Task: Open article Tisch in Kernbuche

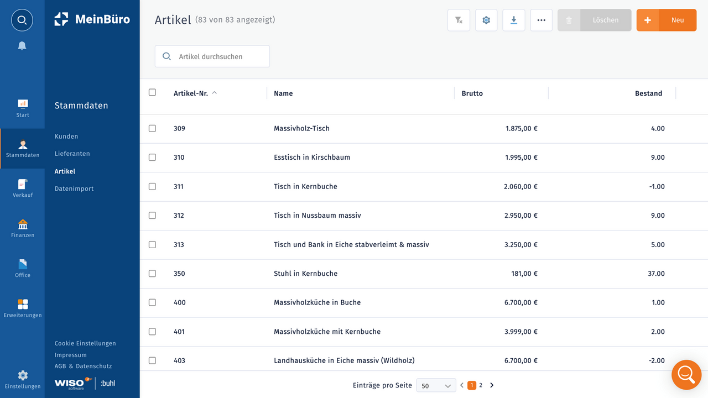Action: 305,186
